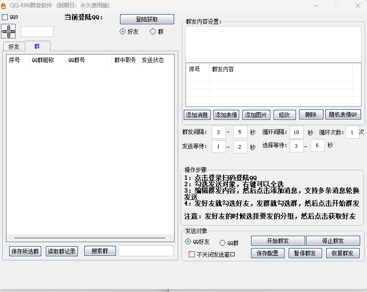Click the 搜索群 search group button
The width and height of the screenshot is (367, 292).
point(99,251)
